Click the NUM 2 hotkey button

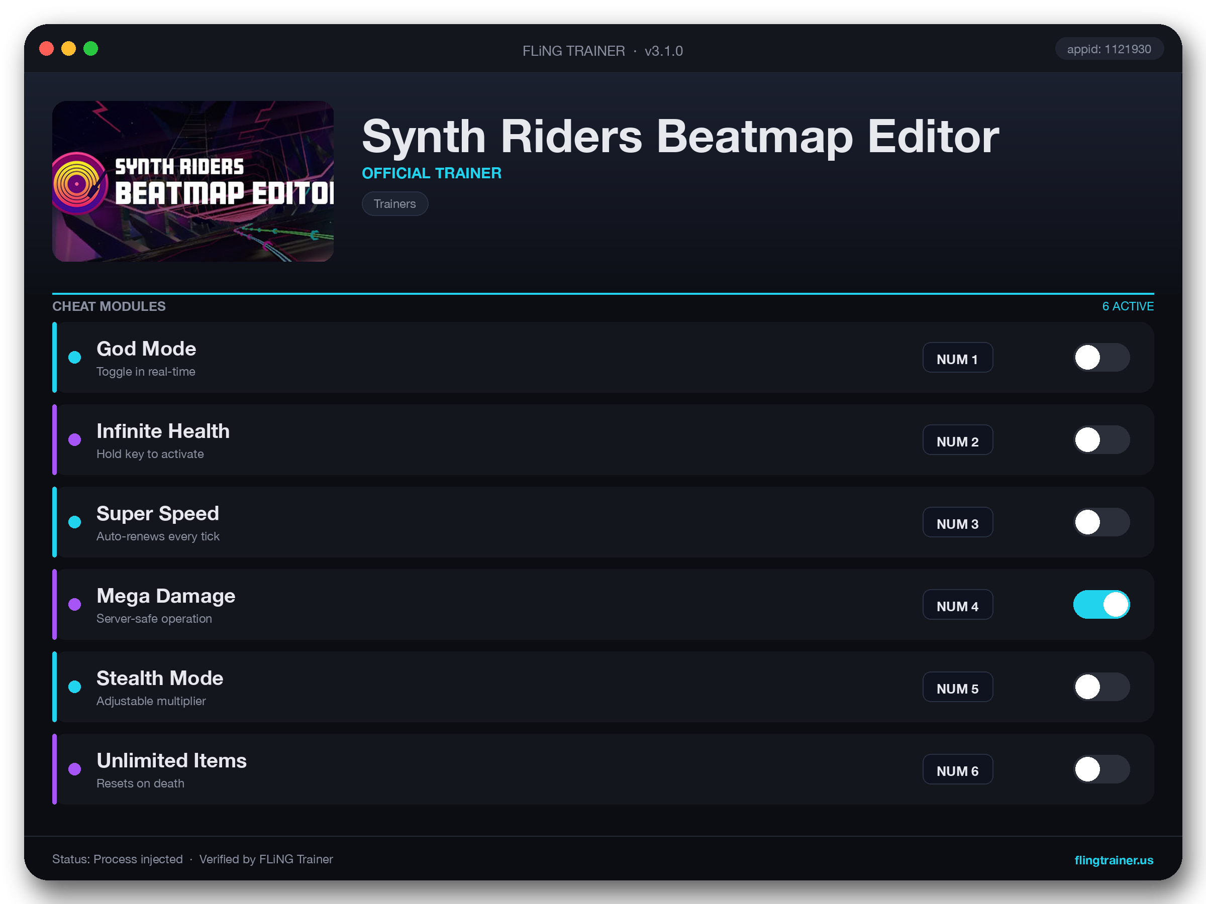pyautogui.click(x=957, y=440)
